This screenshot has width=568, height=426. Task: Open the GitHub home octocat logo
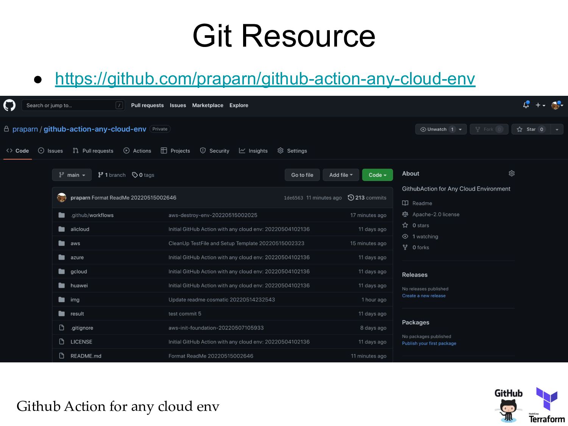coord(9,105)
